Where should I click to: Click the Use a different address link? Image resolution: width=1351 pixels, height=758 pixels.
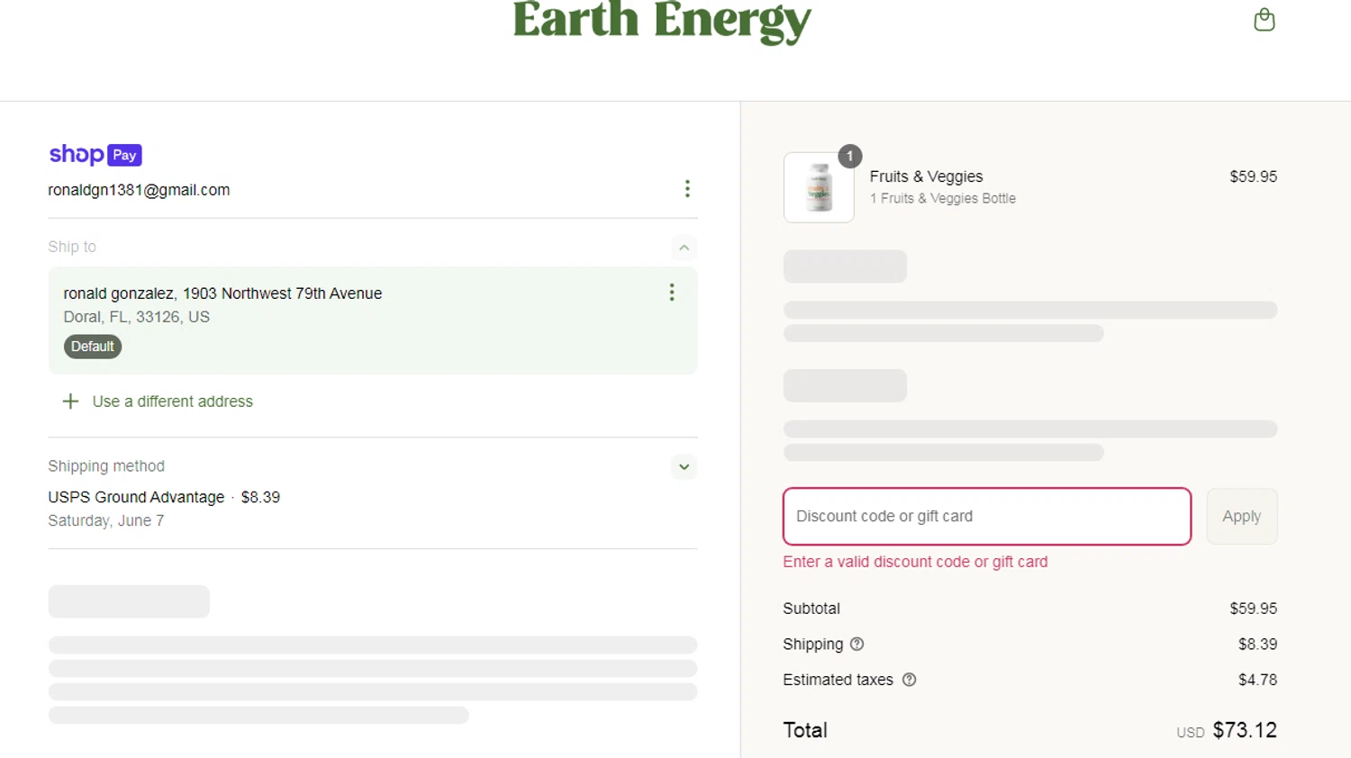click(x=173, y=402)
